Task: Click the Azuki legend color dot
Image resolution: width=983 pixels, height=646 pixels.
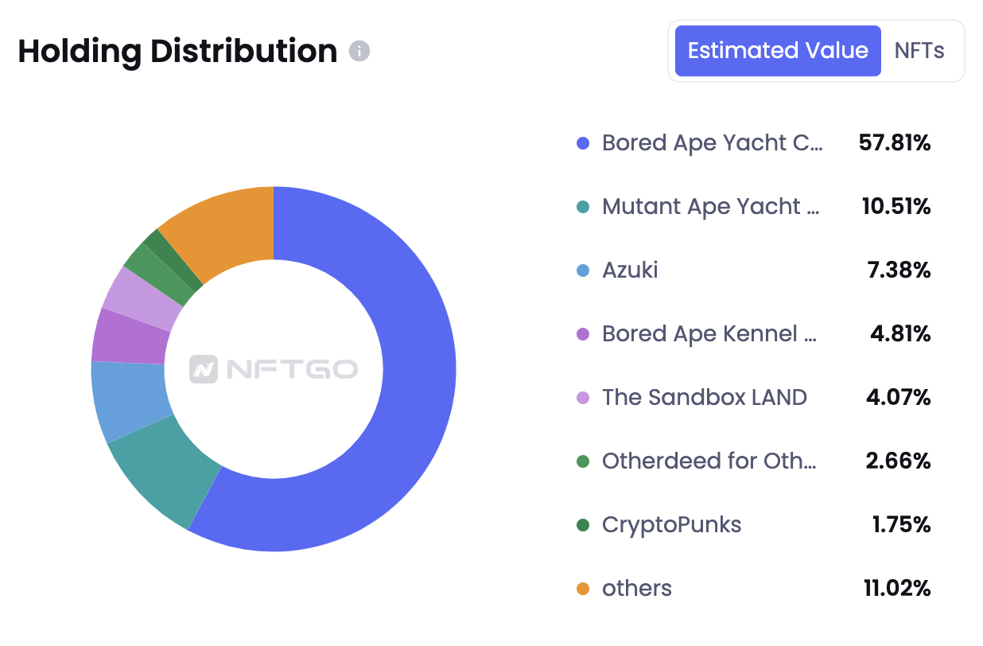Action: [583, 270]
